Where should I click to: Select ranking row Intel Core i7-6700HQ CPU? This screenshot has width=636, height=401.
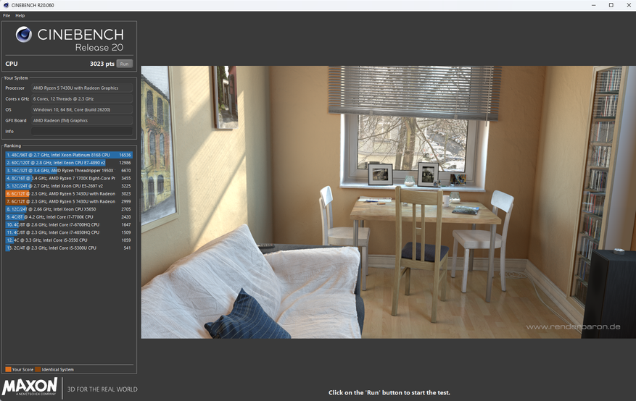coord(69,224)
